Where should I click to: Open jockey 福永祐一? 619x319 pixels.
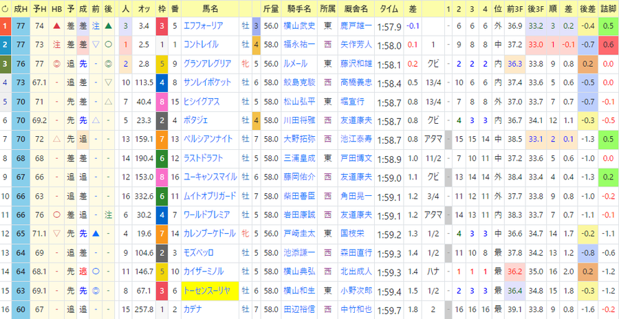[x=299, y=45]
